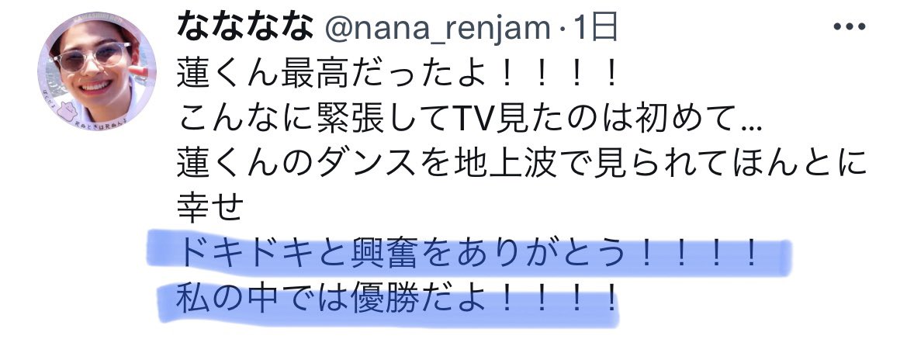Click the display name ななななな
907x346 pixels.
click(247, 26)
